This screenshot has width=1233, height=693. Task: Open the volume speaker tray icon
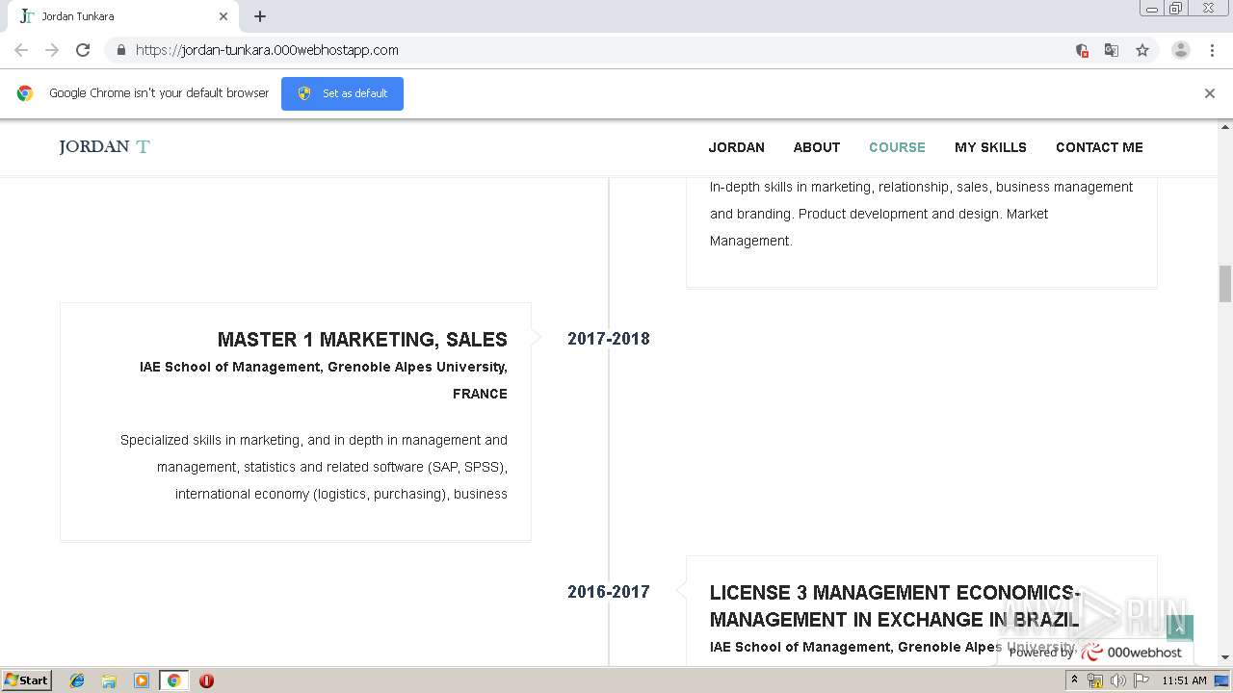coord(1117,680)
